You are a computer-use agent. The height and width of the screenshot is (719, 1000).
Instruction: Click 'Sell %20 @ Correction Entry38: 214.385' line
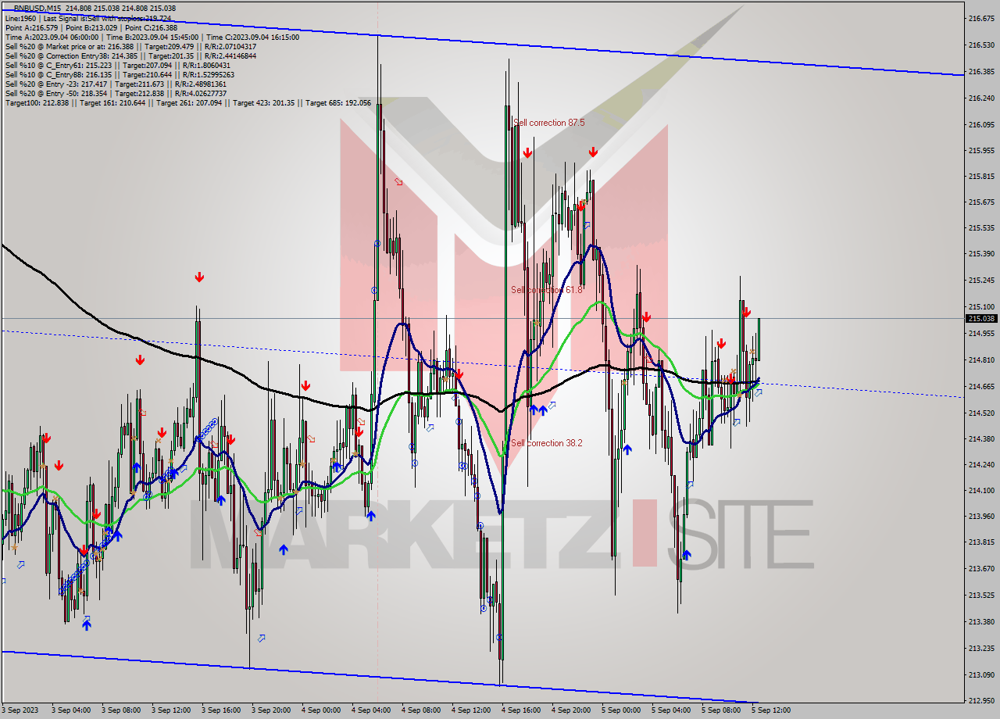(x=130, y=55)
